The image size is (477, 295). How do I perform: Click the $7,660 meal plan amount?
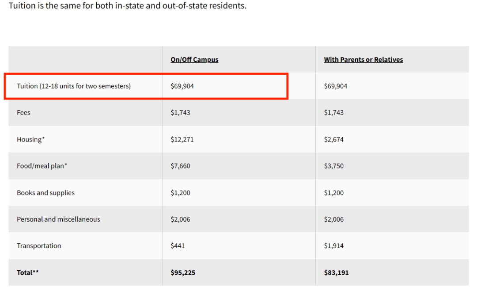[x=180, y=166]
